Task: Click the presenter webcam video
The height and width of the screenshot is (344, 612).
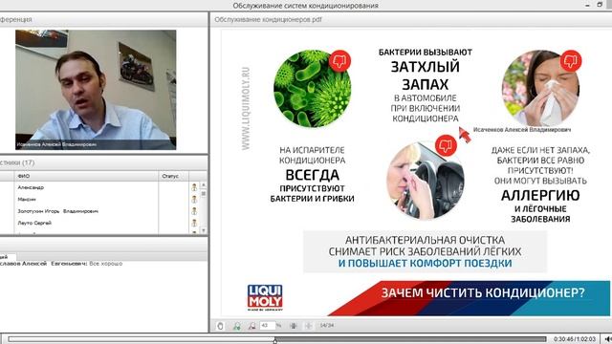Action: click(96, 90)
